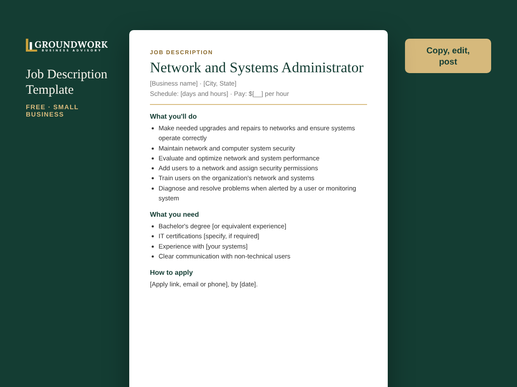Click the Groundwork Business Advisory logo

(67, 45)
